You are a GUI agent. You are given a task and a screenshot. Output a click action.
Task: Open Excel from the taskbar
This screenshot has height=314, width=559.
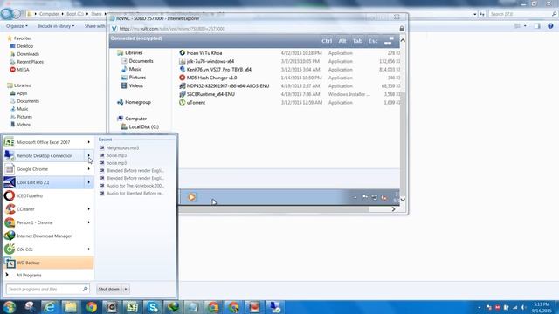[x=132, y=307]
